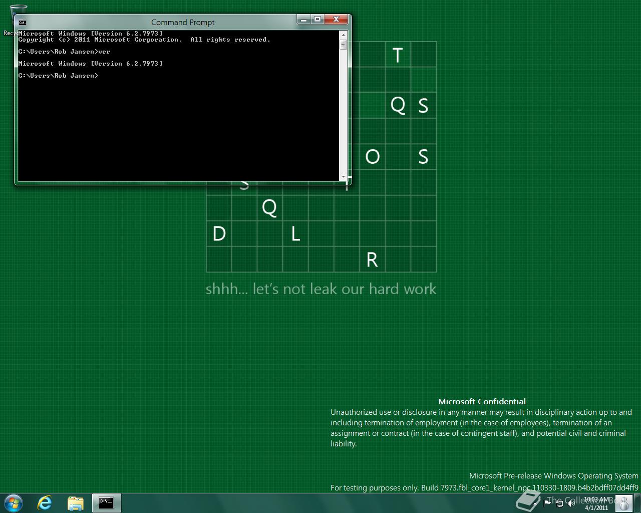641x513 pixels.
Task: Click at the prompt line 'C:\Users\Rob Jansen>'
Action: click(59, 76)
